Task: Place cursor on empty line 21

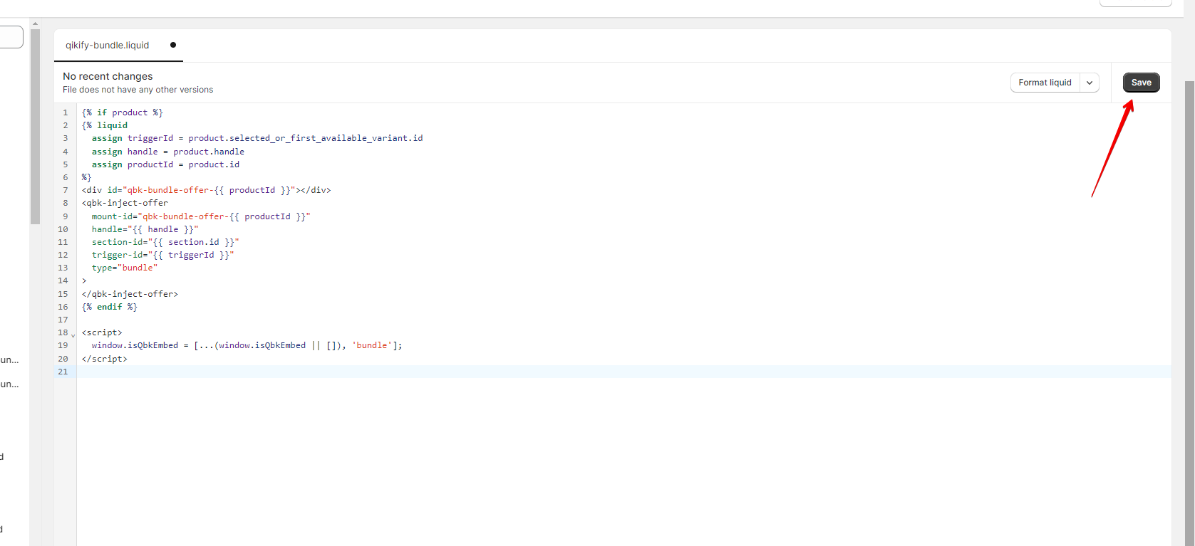Action: pos(624,372)
